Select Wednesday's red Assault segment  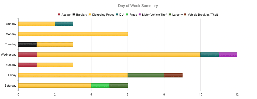coord(28,54)
